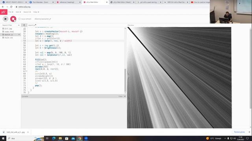
Task: Switch to the Wikipedia 1665 Girl tab
Action: pos(176,2)
